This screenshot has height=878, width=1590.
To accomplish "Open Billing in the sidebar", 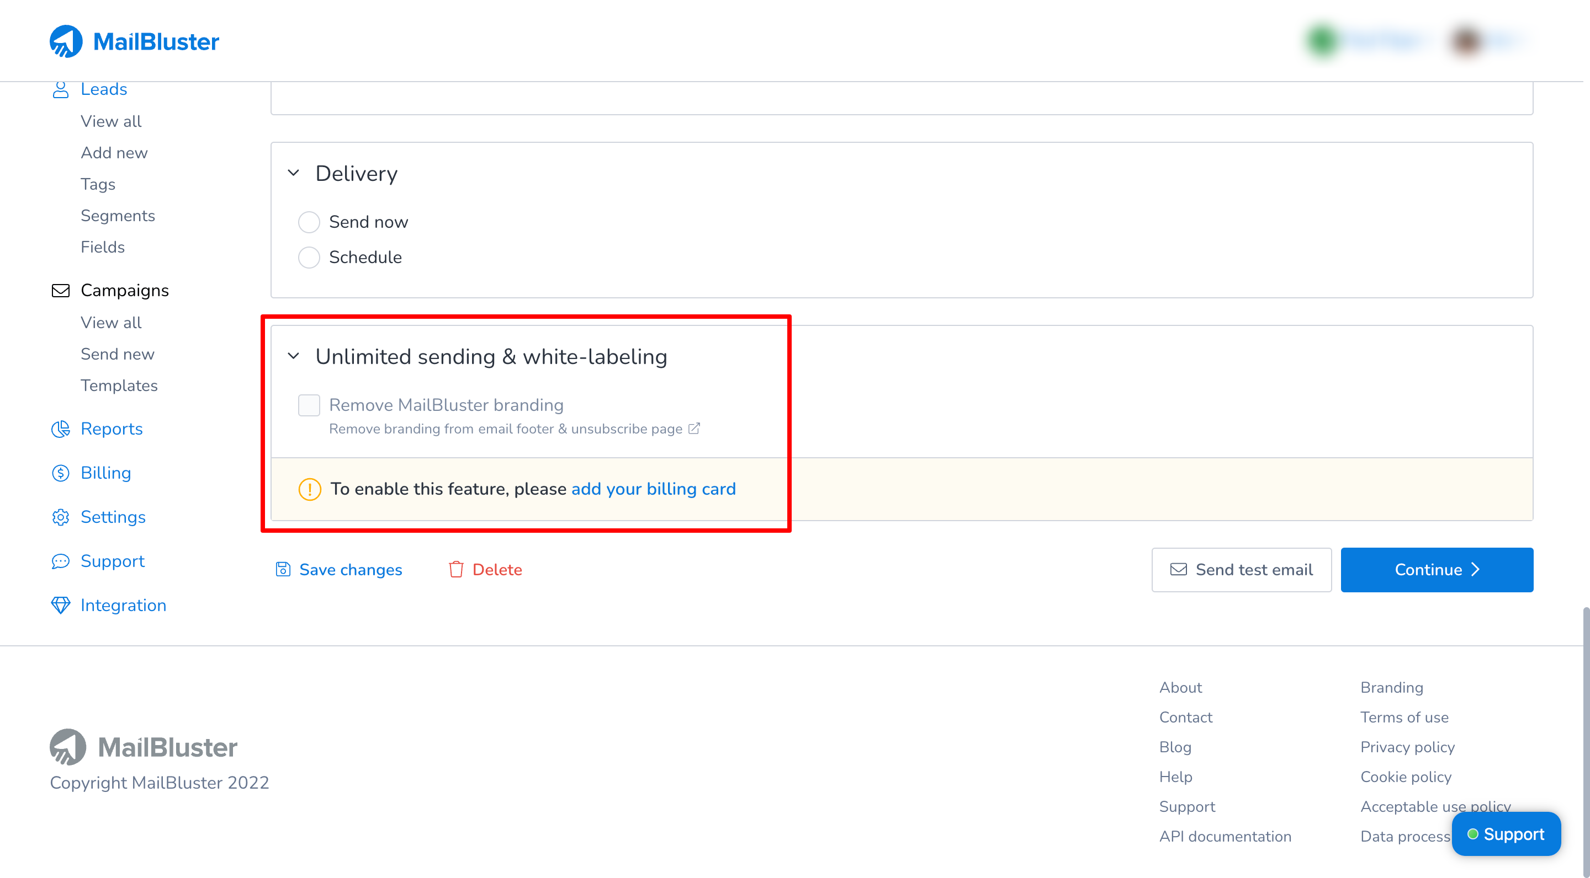I will [106, 474].
